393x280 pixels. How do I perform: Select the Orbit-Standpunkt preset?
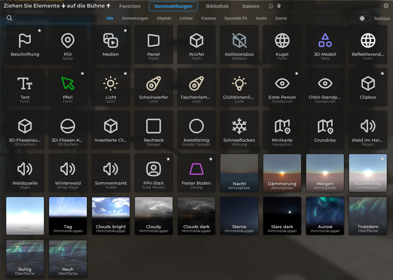[x=325, y=87]
